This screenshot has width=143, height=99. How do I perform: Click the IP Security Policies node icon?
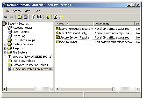click(10, 69)
